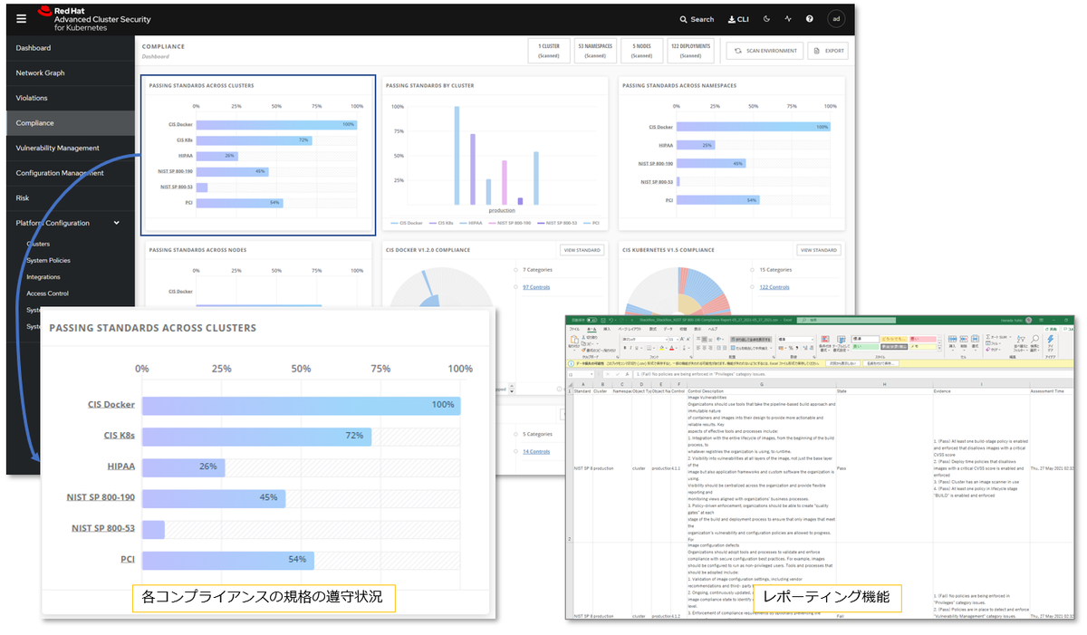Screen dimensions: 1087x635
Task: Toggle AutoSave switch in Excel title bar
Action: pos(592,320)
